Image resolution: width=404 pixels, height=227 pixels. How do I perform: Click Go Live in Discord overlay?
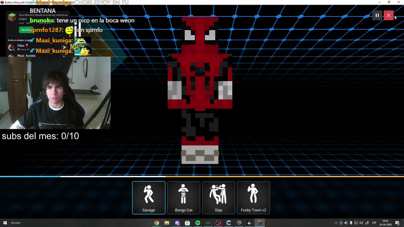[x=26, y=30]
